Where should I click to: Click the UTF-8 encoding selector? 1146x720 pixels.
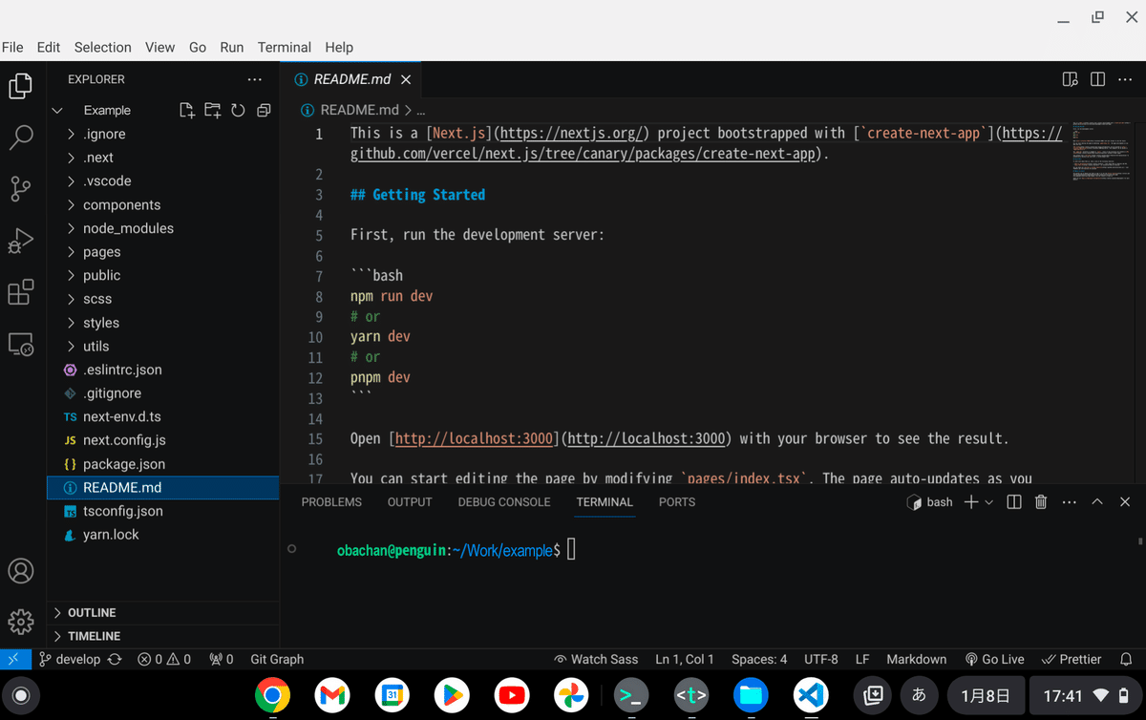pos(821,659)
